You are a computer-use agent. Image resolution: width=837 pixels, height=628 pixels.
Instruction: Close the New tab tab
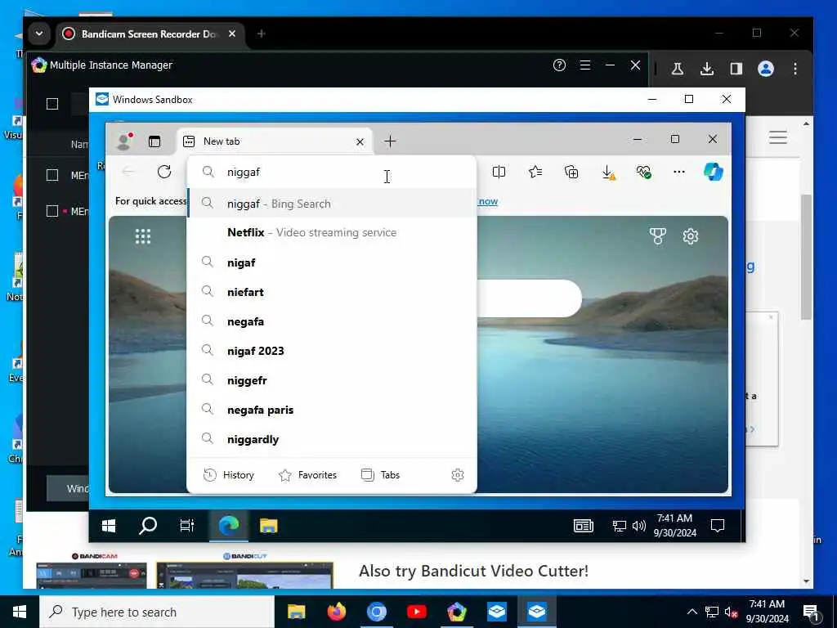tap(360, 142)
